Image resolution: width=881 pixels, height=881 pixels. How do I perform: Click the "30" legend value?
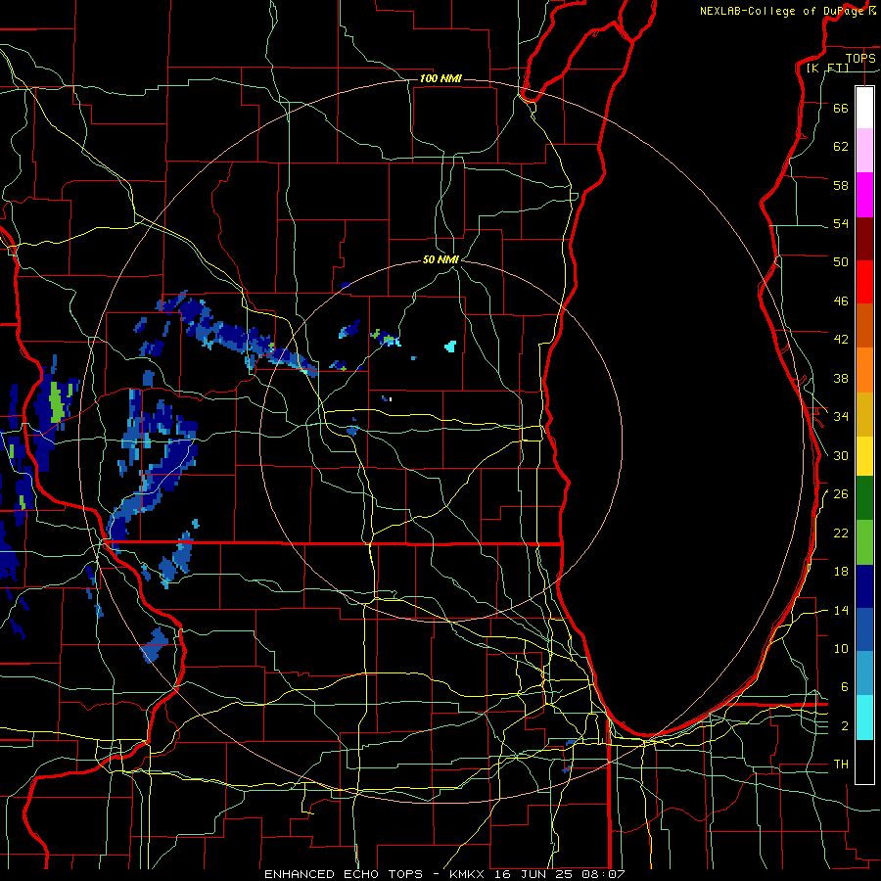pyautogui.click(x=841, y=455)
